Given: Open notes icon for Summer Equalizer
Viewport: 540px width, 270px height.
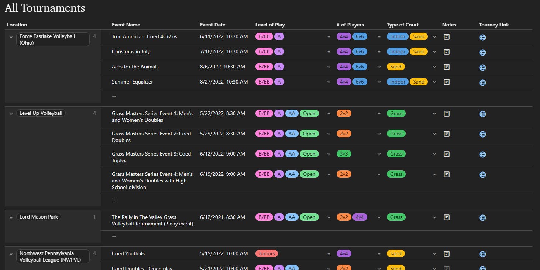Looking at the screenshot, I should coord(446,82).
